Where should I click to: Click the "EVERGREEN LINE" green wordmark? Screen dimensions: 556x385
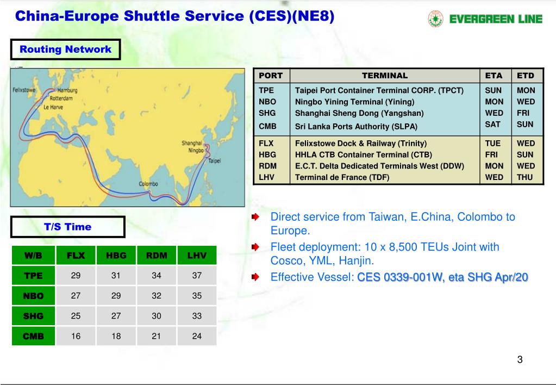click(x=496, y=19)
